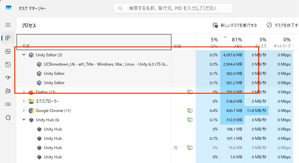Expand the エクスプローラー process group
Image resolution: width=299 pixels, height=163 pixels.
24,101
